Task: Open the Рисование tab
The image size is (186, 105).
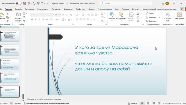Action: tap(29, 9)
